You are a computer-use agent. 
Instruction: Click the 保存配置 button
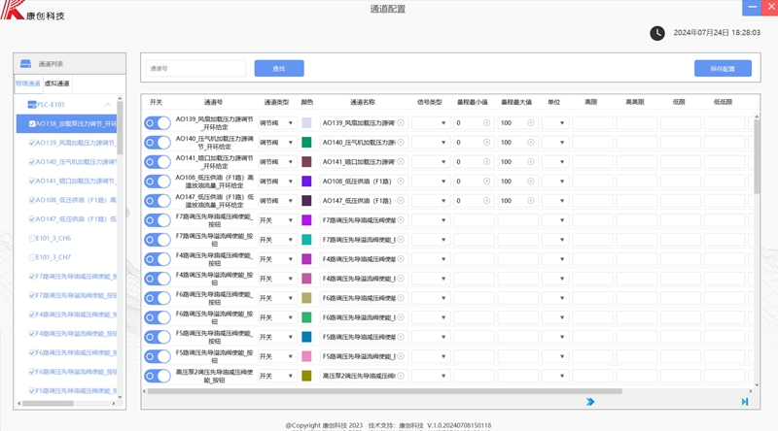pyautogui.click(x=723, y=68)
